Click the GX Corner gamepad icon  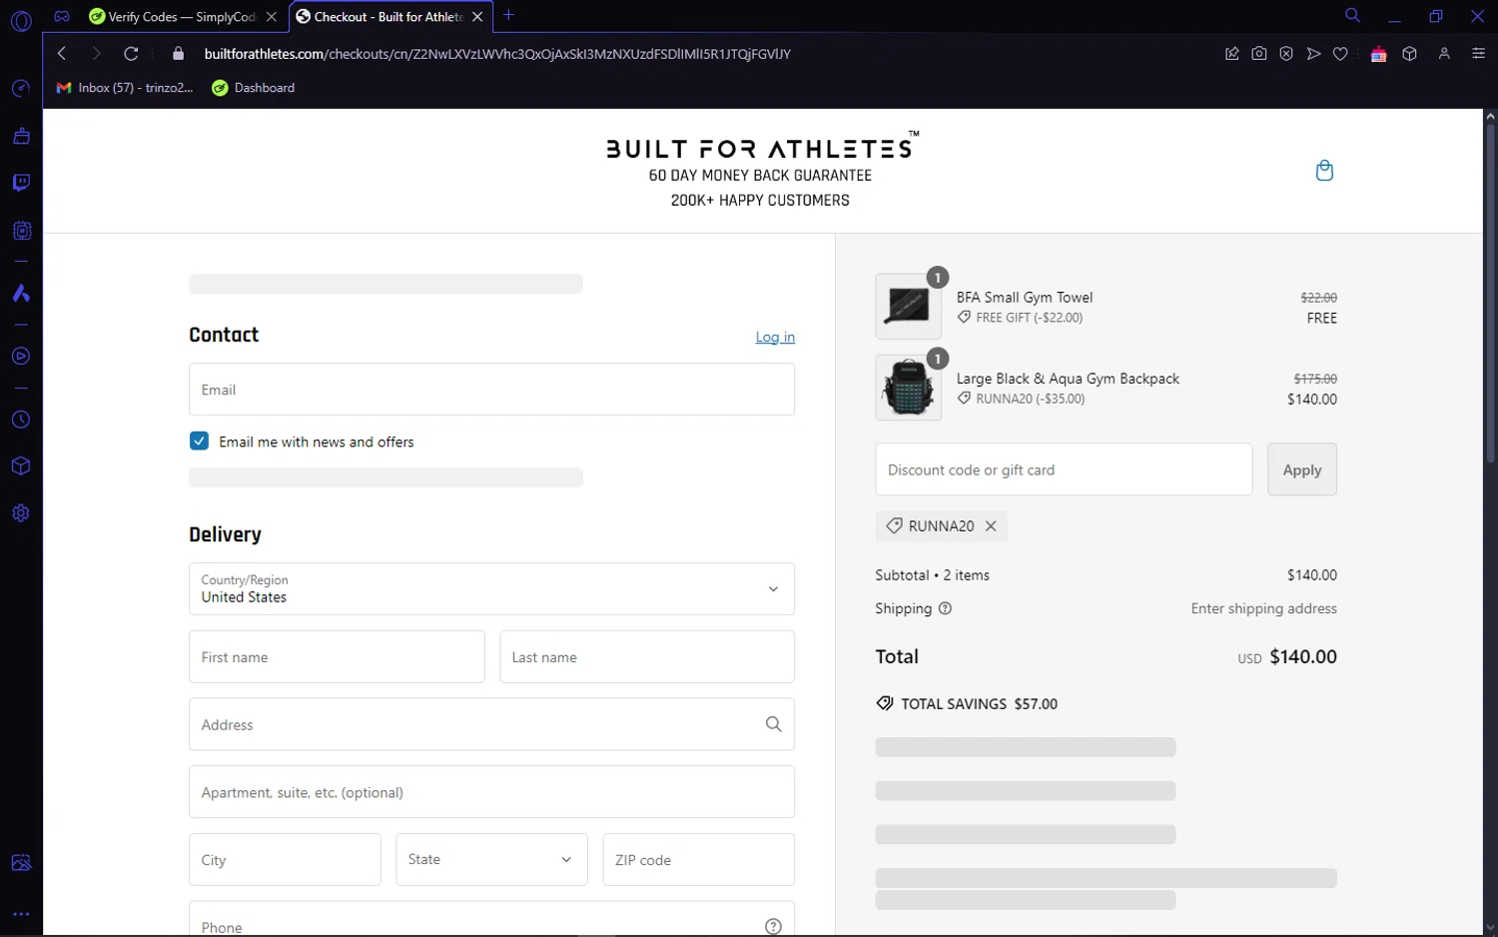pos(62,16)
